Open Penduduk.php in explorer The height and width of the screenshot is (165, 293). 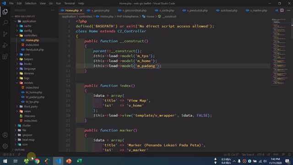point(35,49)
